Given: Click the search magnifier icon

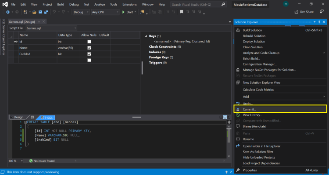Looking at the screenshot, I should point(223,4).
